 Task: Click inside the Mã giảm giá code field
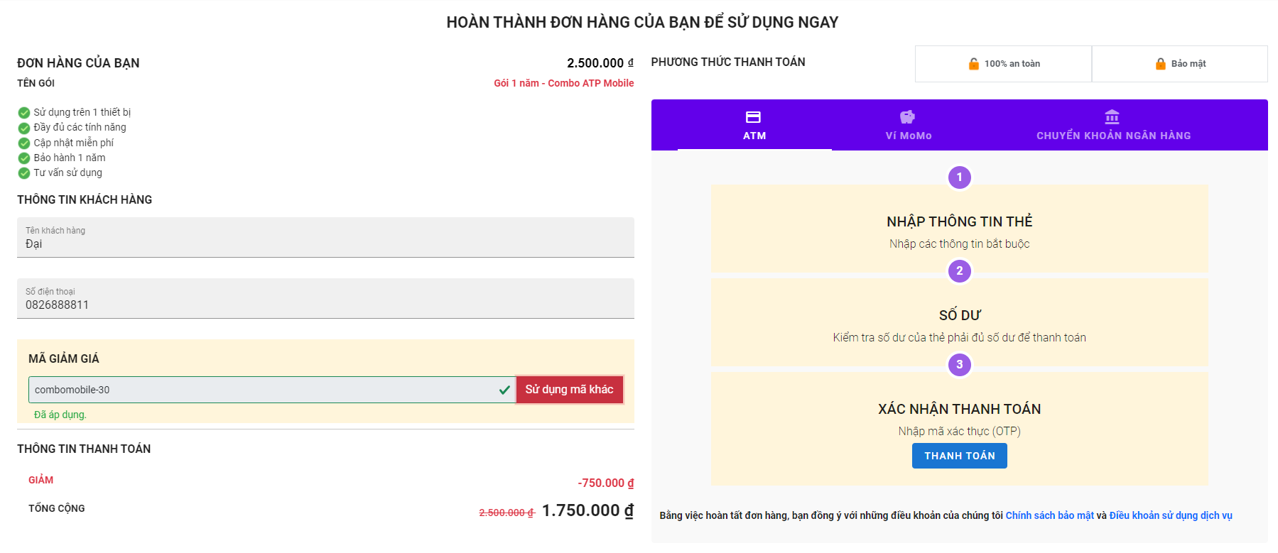263,390
